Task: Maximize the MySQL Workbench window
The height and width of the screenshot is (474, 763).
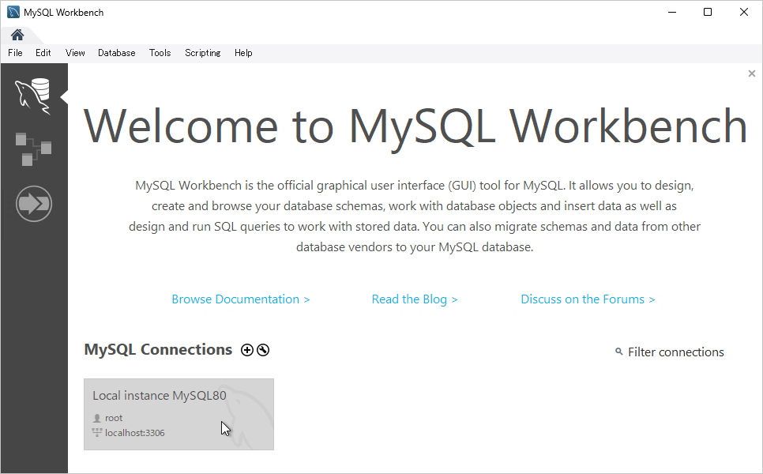Action: (x=708, y=12)
